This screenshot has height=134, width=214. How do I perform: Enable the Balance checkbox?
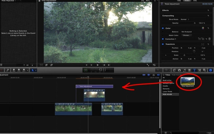[x=163, y=32]
